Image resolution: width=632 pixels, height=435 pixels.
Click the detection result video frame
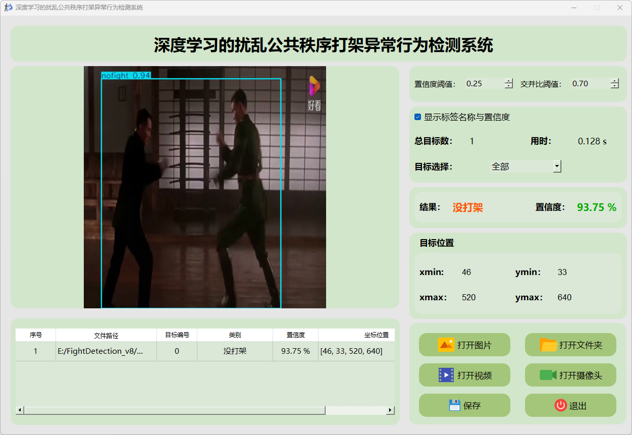click(x=205, y=187)
